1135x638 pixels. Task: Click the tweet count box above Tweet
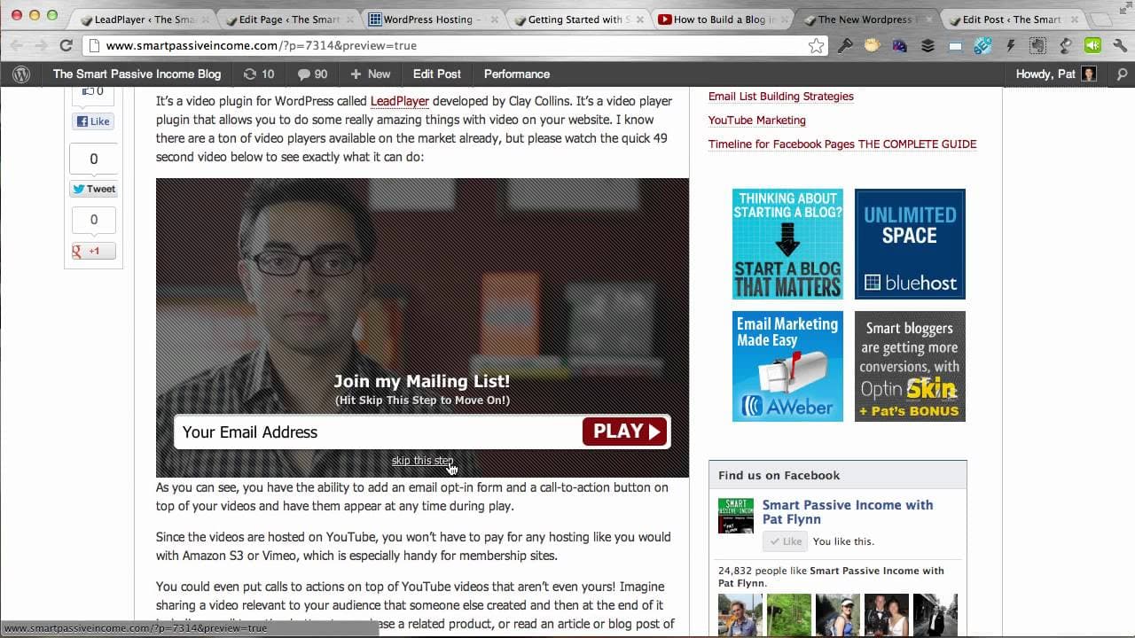(94, 159)
